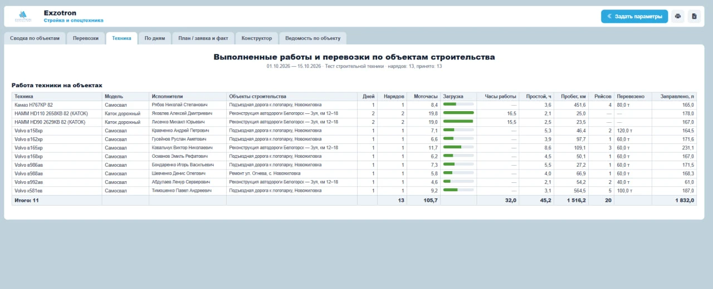The width and height of the screenshot is (713, 289).
Task: Click the load bar for HAMM HD110 2658КВ
Action: click(458, 113)
